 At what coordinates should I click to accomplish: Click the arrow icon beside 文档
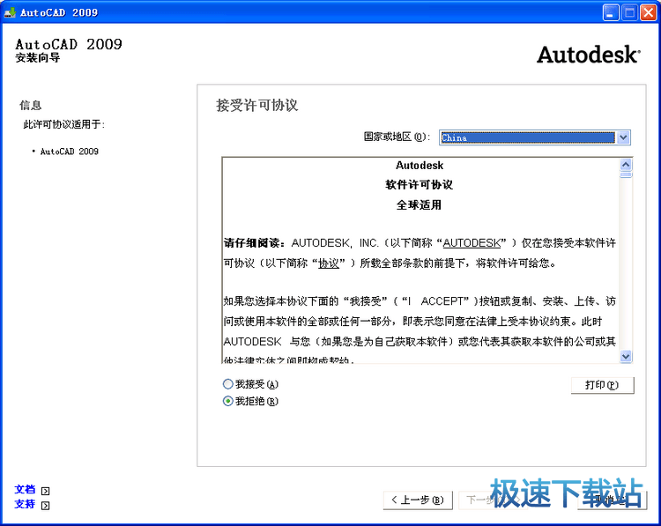pyautogui.click(x=46, y=491)
